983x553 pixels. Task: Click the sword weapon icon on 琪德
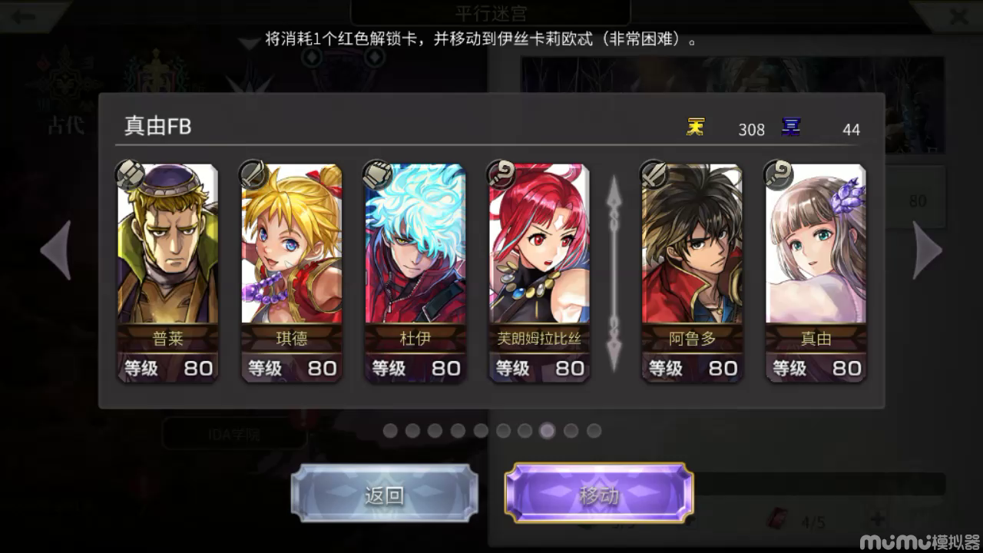click(x=253, y=175)
